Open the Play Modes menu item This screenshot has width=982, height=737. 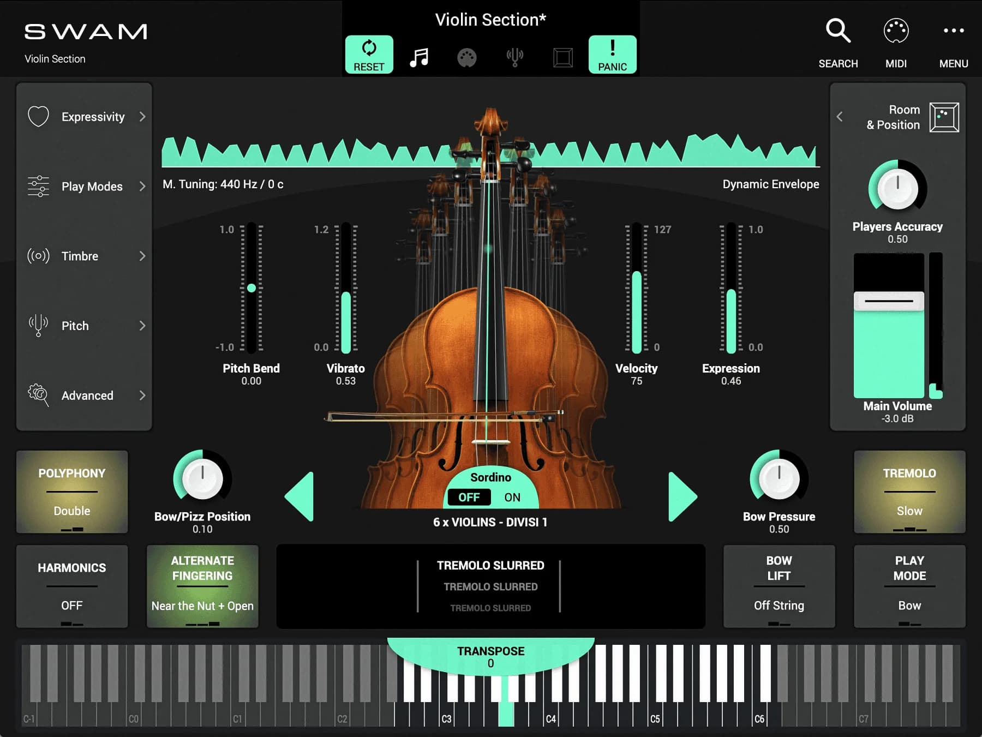click(x=86, y=187)
